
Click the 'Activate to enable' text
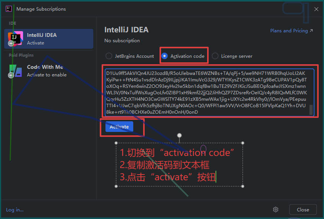tap(47, 75)
